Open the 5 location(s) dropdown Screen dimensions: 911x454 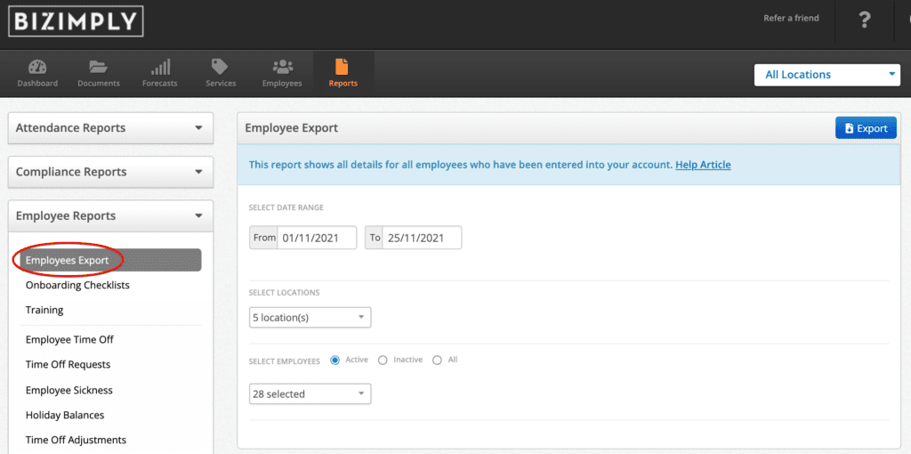click(x=310, y=318)
